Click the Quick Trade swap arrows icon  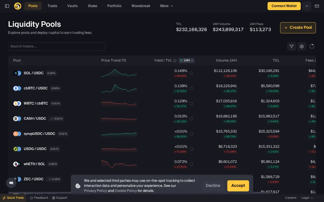pos(4,198)
